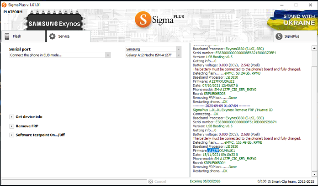Click the log scrollbar down arrow

314,174
